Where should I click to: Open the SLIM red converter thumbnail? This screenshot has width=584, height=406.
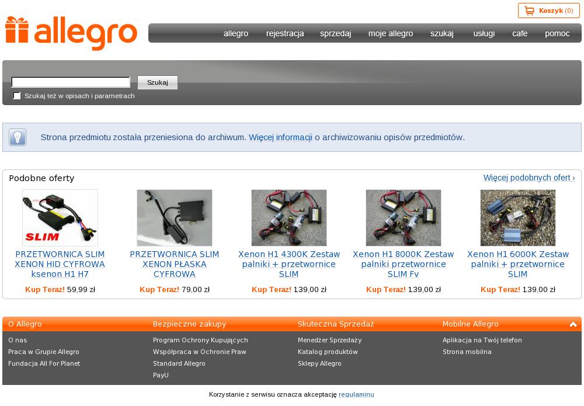60,218
